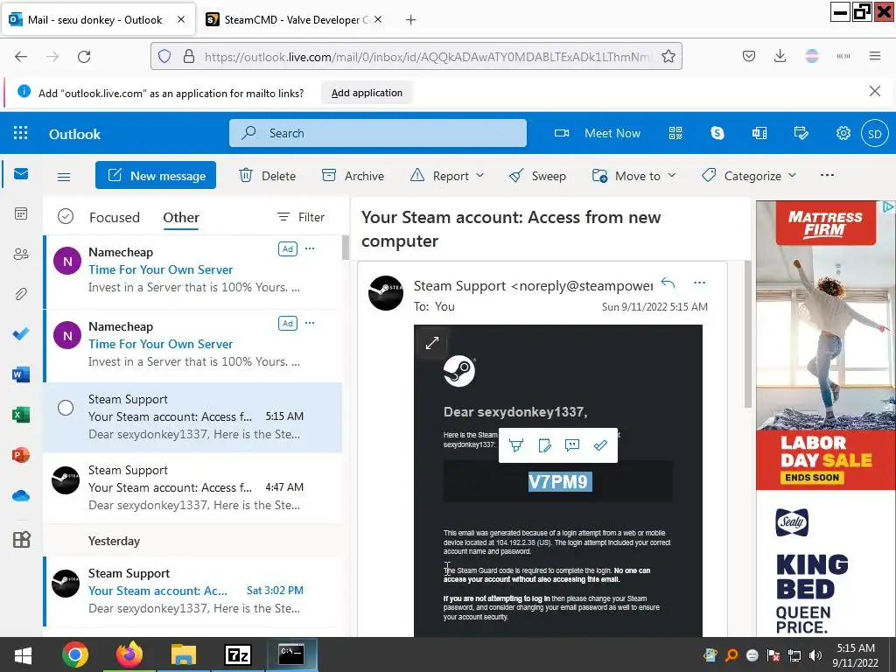Viewport: 896px width, 672px height.
Task: Open Firefox Downloads panel
Action: [x=780, y=56]
